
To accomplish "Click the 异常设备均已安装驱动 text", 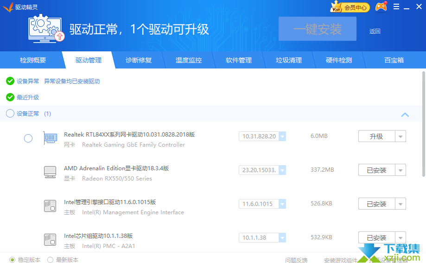I will pos(72,81).
